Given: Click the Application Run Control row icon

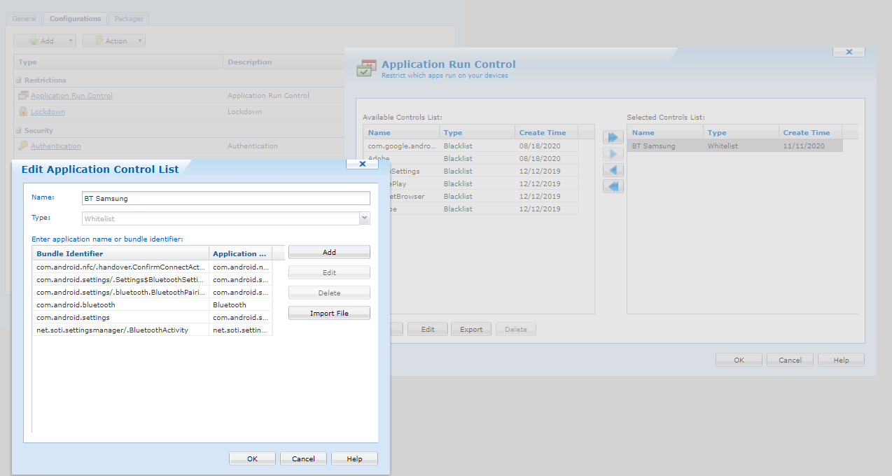Looking at the screenshot, I should tap(23, 96).
